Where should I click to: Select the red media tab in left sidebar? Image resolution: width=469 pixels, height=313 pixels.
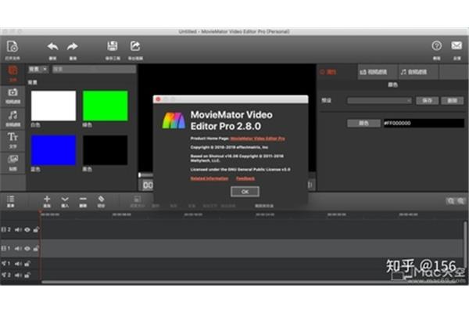(13, 74)
